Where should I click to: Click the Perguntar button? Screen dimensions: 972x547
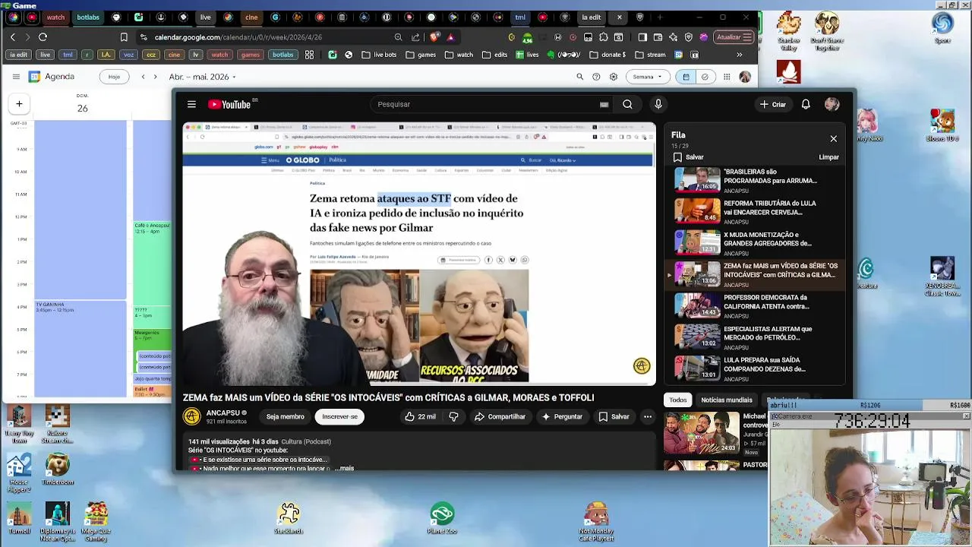point(561,416)
